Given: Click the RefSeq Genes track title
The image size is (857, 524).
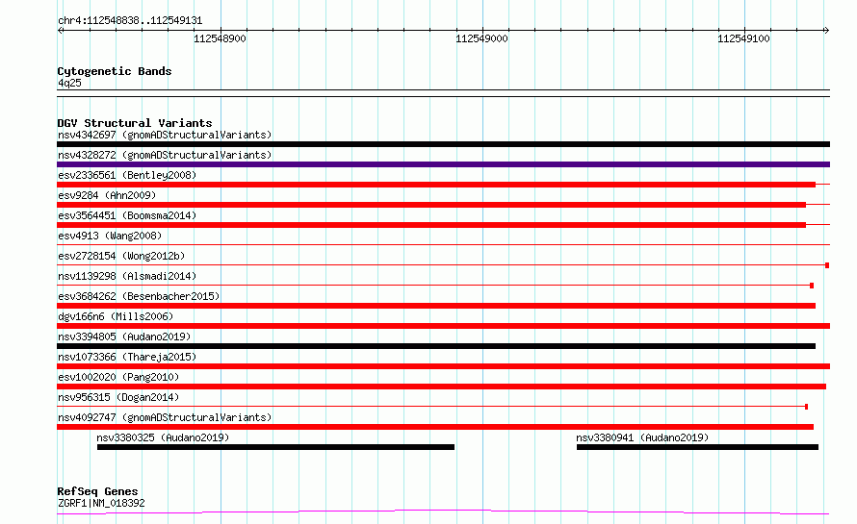Looking at the screenshot, I should [x=97, y=491].
